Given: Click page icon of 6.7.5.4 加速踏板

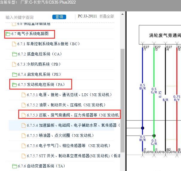Looking at the screenshot, I should click(x=24, y=125).
